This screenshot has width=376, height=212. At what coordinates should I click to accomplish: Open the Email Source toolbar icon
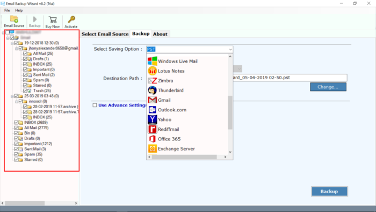click(x=14, y=19)
